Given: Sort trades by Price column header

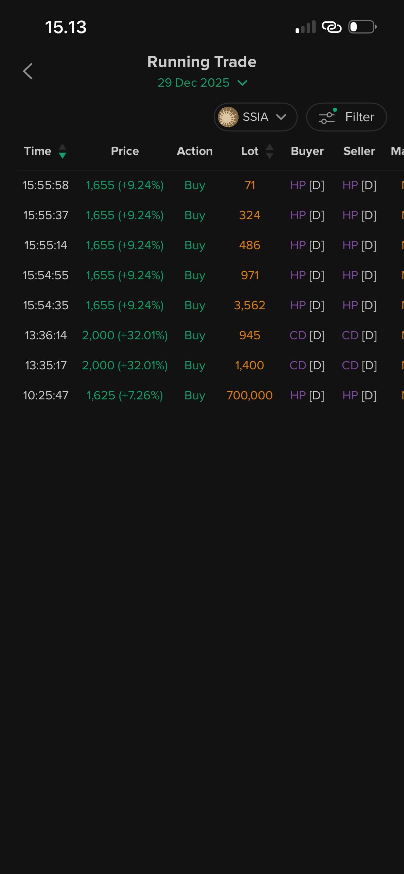Looking at the screenshot, I should pyautogui.click(x=125, y=151).
